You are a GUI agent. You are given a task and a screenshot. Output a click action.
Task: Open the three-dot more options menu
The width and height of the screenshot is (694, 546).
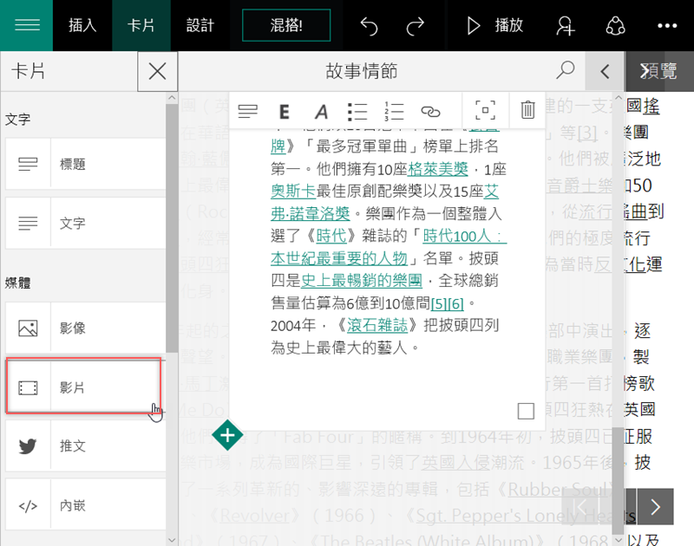pyautogui.click(x=666, y=26)
